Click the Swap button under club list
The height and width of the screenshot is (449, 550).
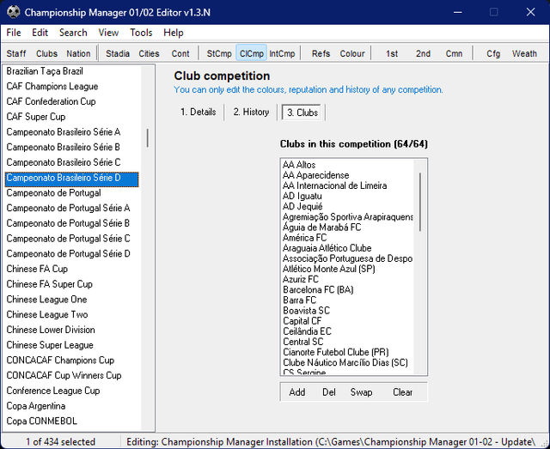361,391
